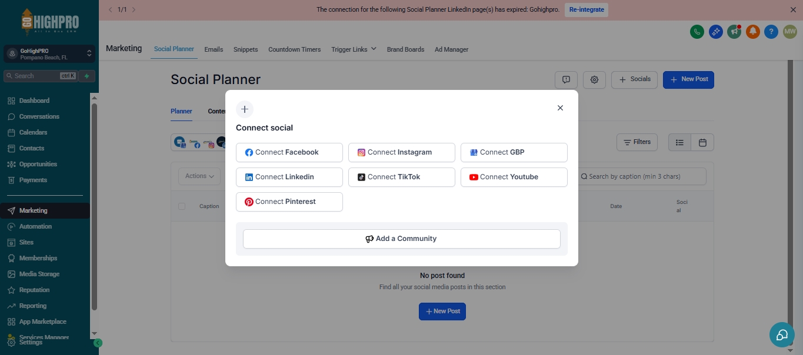Image resolution: width=803 pixels, height=355 pixels.
Task: Click Add a Community
Action: coord(401,238)
